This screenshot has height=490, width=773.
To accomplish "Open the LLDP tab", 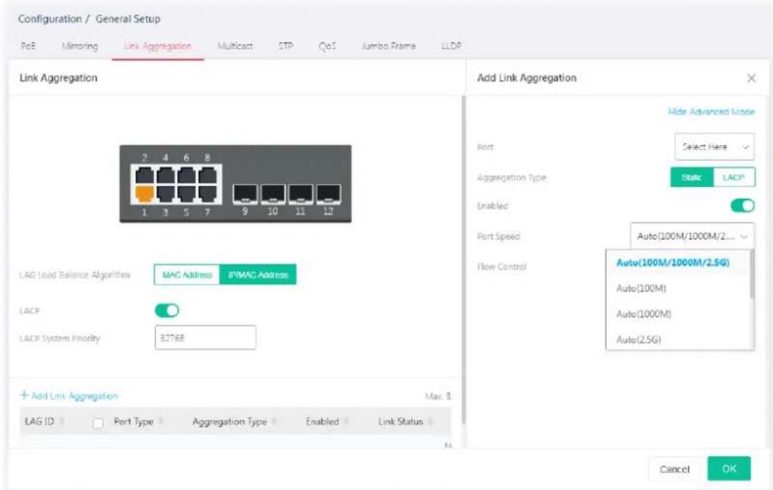I will [451, 46].
